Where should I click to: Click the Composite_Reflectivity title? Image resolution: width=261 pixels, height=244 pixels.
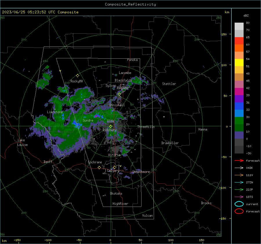point(130,4)
